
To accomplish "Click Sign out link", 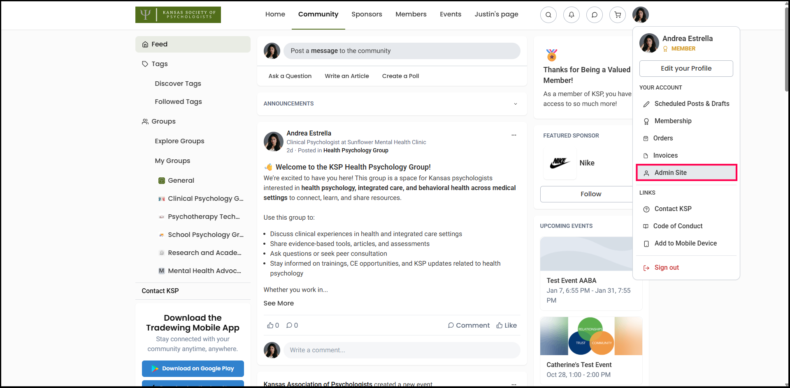I will (666, 267).
